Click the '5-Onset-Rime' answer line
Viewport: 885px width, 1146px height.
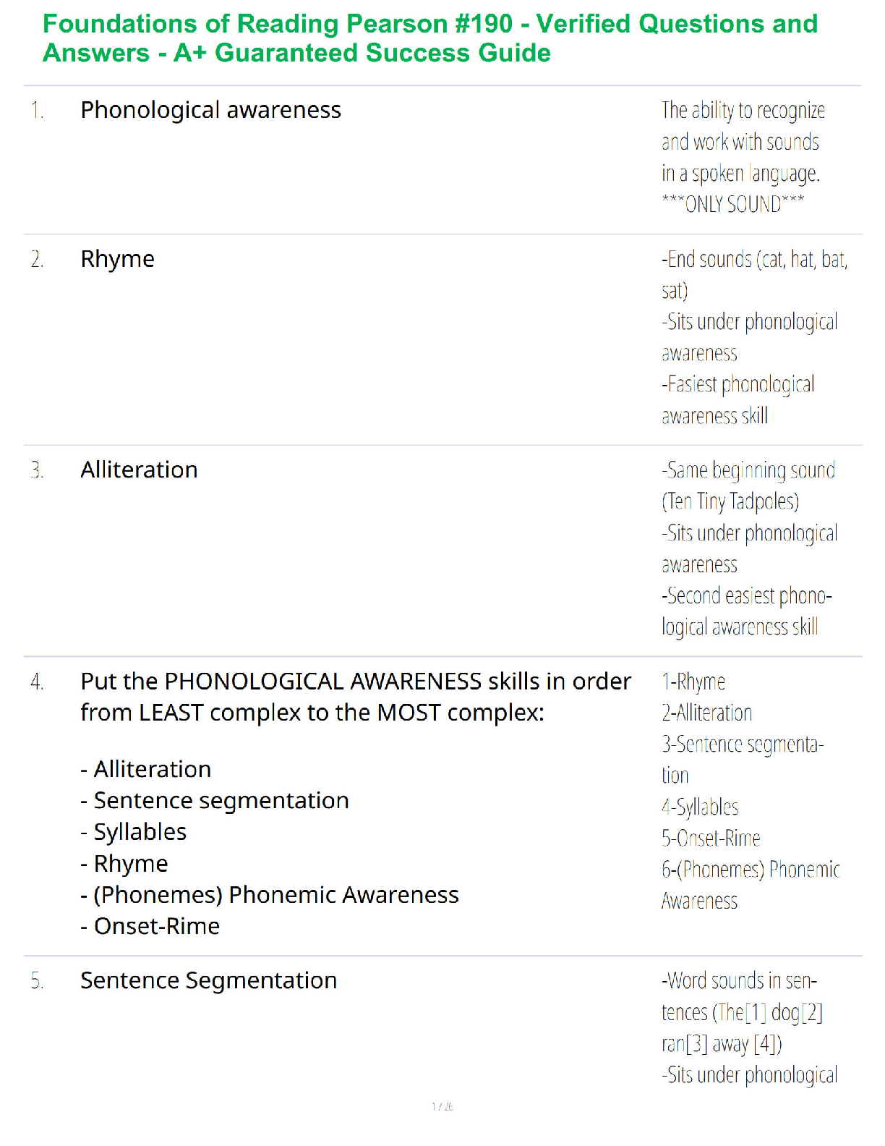coord(711,838)
